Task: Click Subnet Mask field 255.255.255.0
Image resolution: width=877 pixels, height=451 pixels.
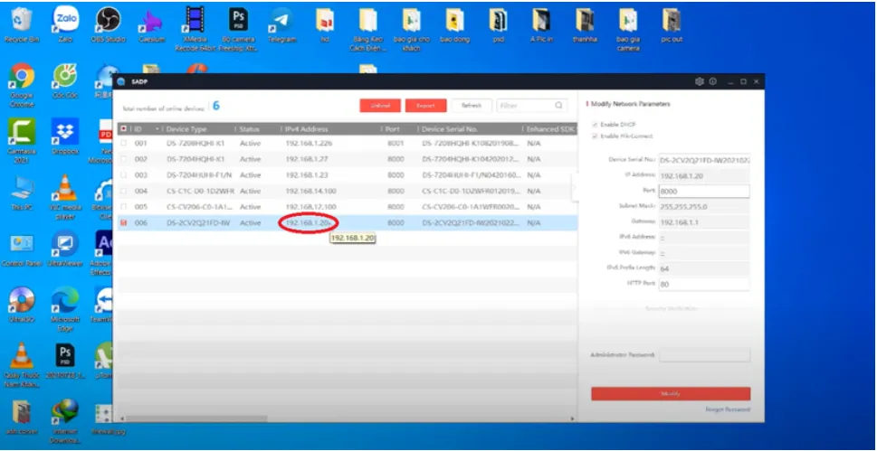Action: (x=703, y=207)
